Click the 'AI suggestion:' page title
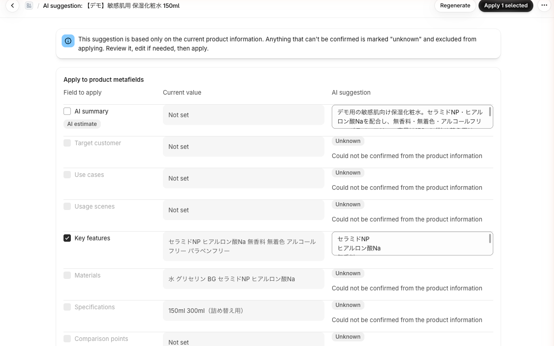554x346 pixels. coord(111,6)
